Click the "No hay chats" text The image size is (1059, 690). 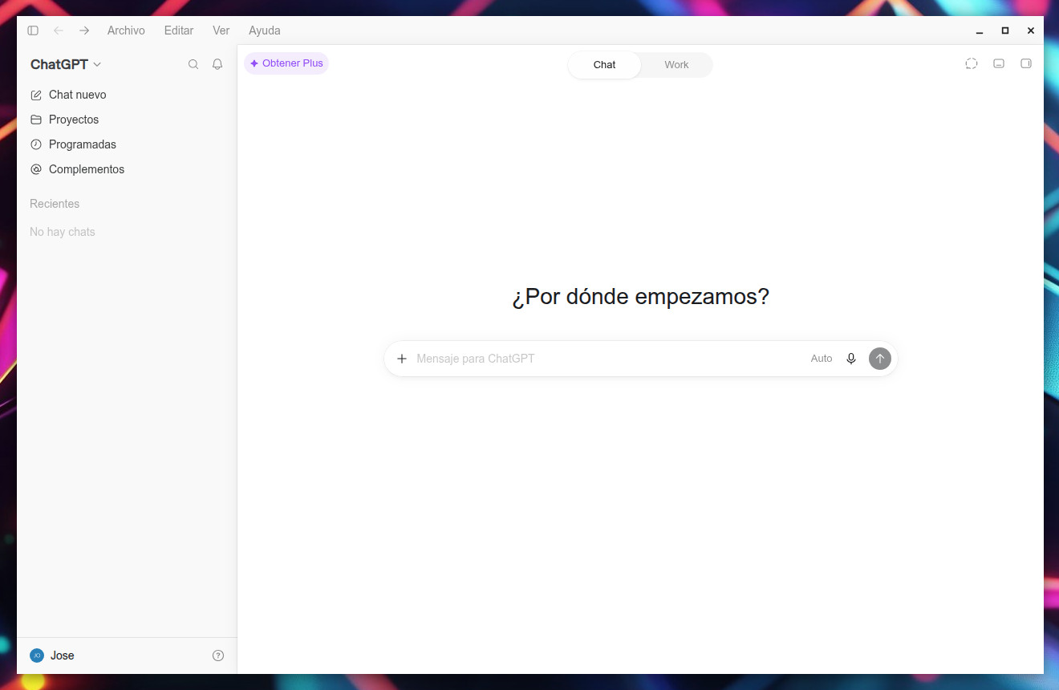[63, 232]
